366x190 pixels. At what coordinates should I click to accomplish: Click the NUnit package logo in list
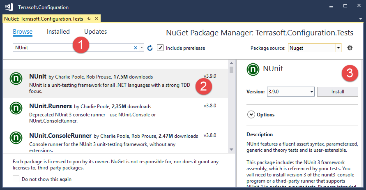click(16, 79)
